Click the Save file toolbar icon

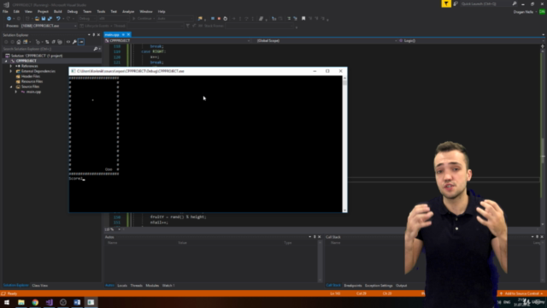point(44,19)
